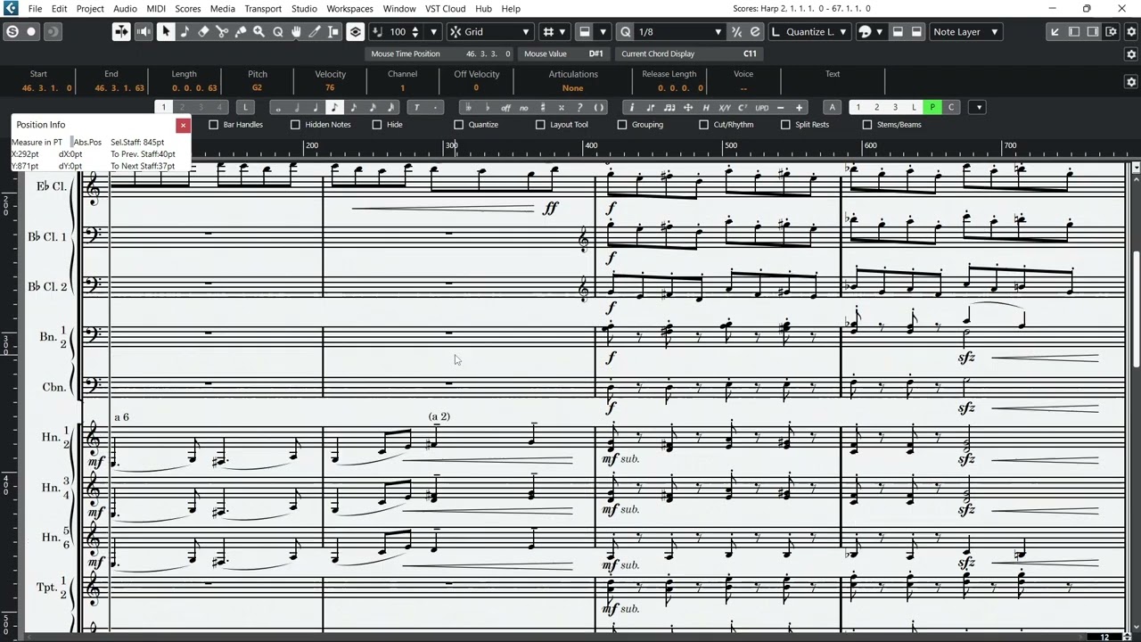The width and height of the screenshot is (1141, 642).
Task: Toggle the left zone panel icon
Action: point(1074,32)
